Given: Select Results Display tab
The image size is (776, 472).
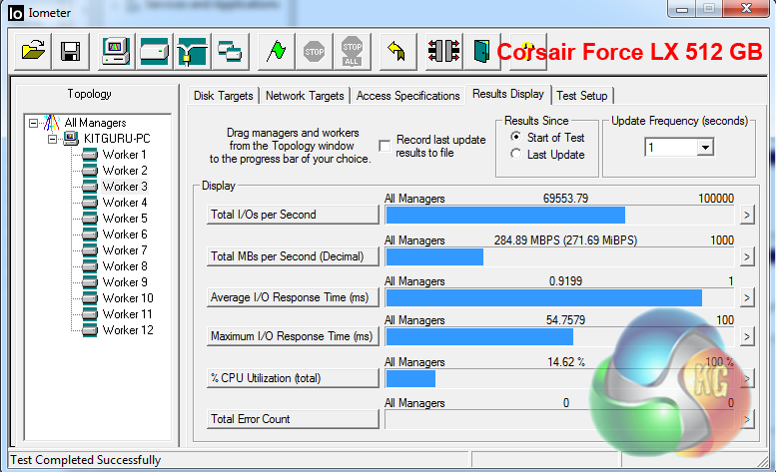Looking at the screenshot, I should pyautogui.click(x=508, y=94).
